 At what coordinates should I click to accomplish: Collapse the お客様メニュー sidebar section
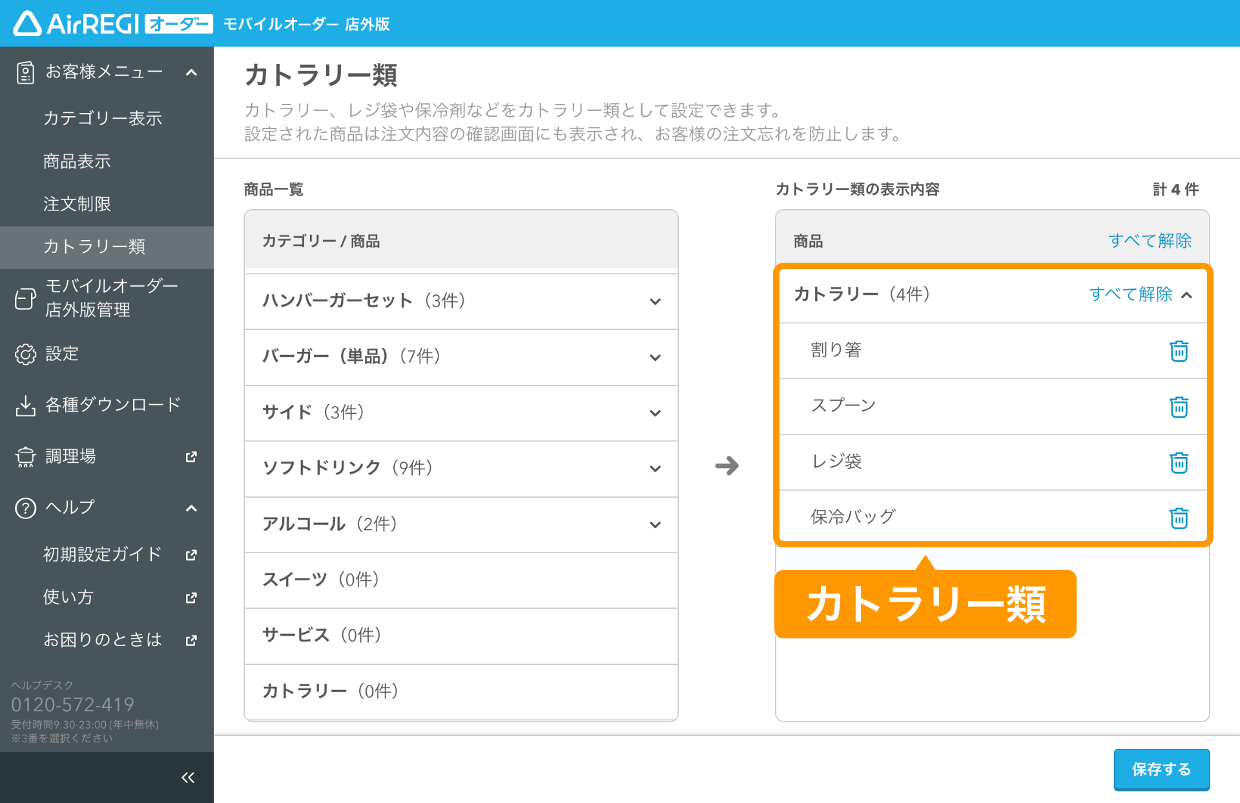(191, 72)
